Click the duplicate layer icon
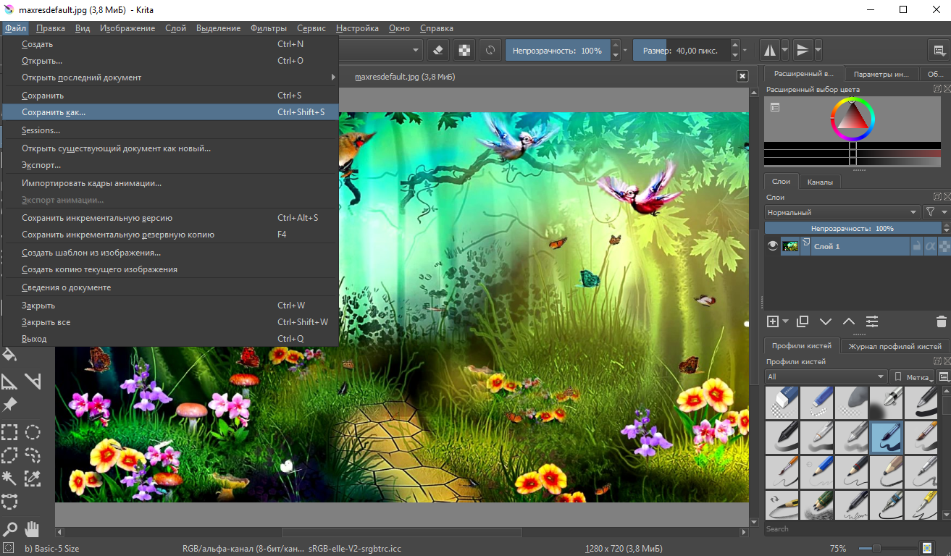Screen dimensions: 951x556 tap(802, 321)
